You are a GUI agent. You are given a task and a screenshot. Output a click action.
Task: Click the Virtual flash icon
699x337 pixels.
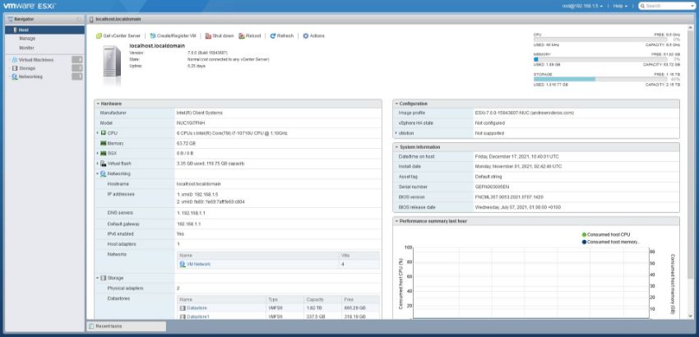pos(104,164)
